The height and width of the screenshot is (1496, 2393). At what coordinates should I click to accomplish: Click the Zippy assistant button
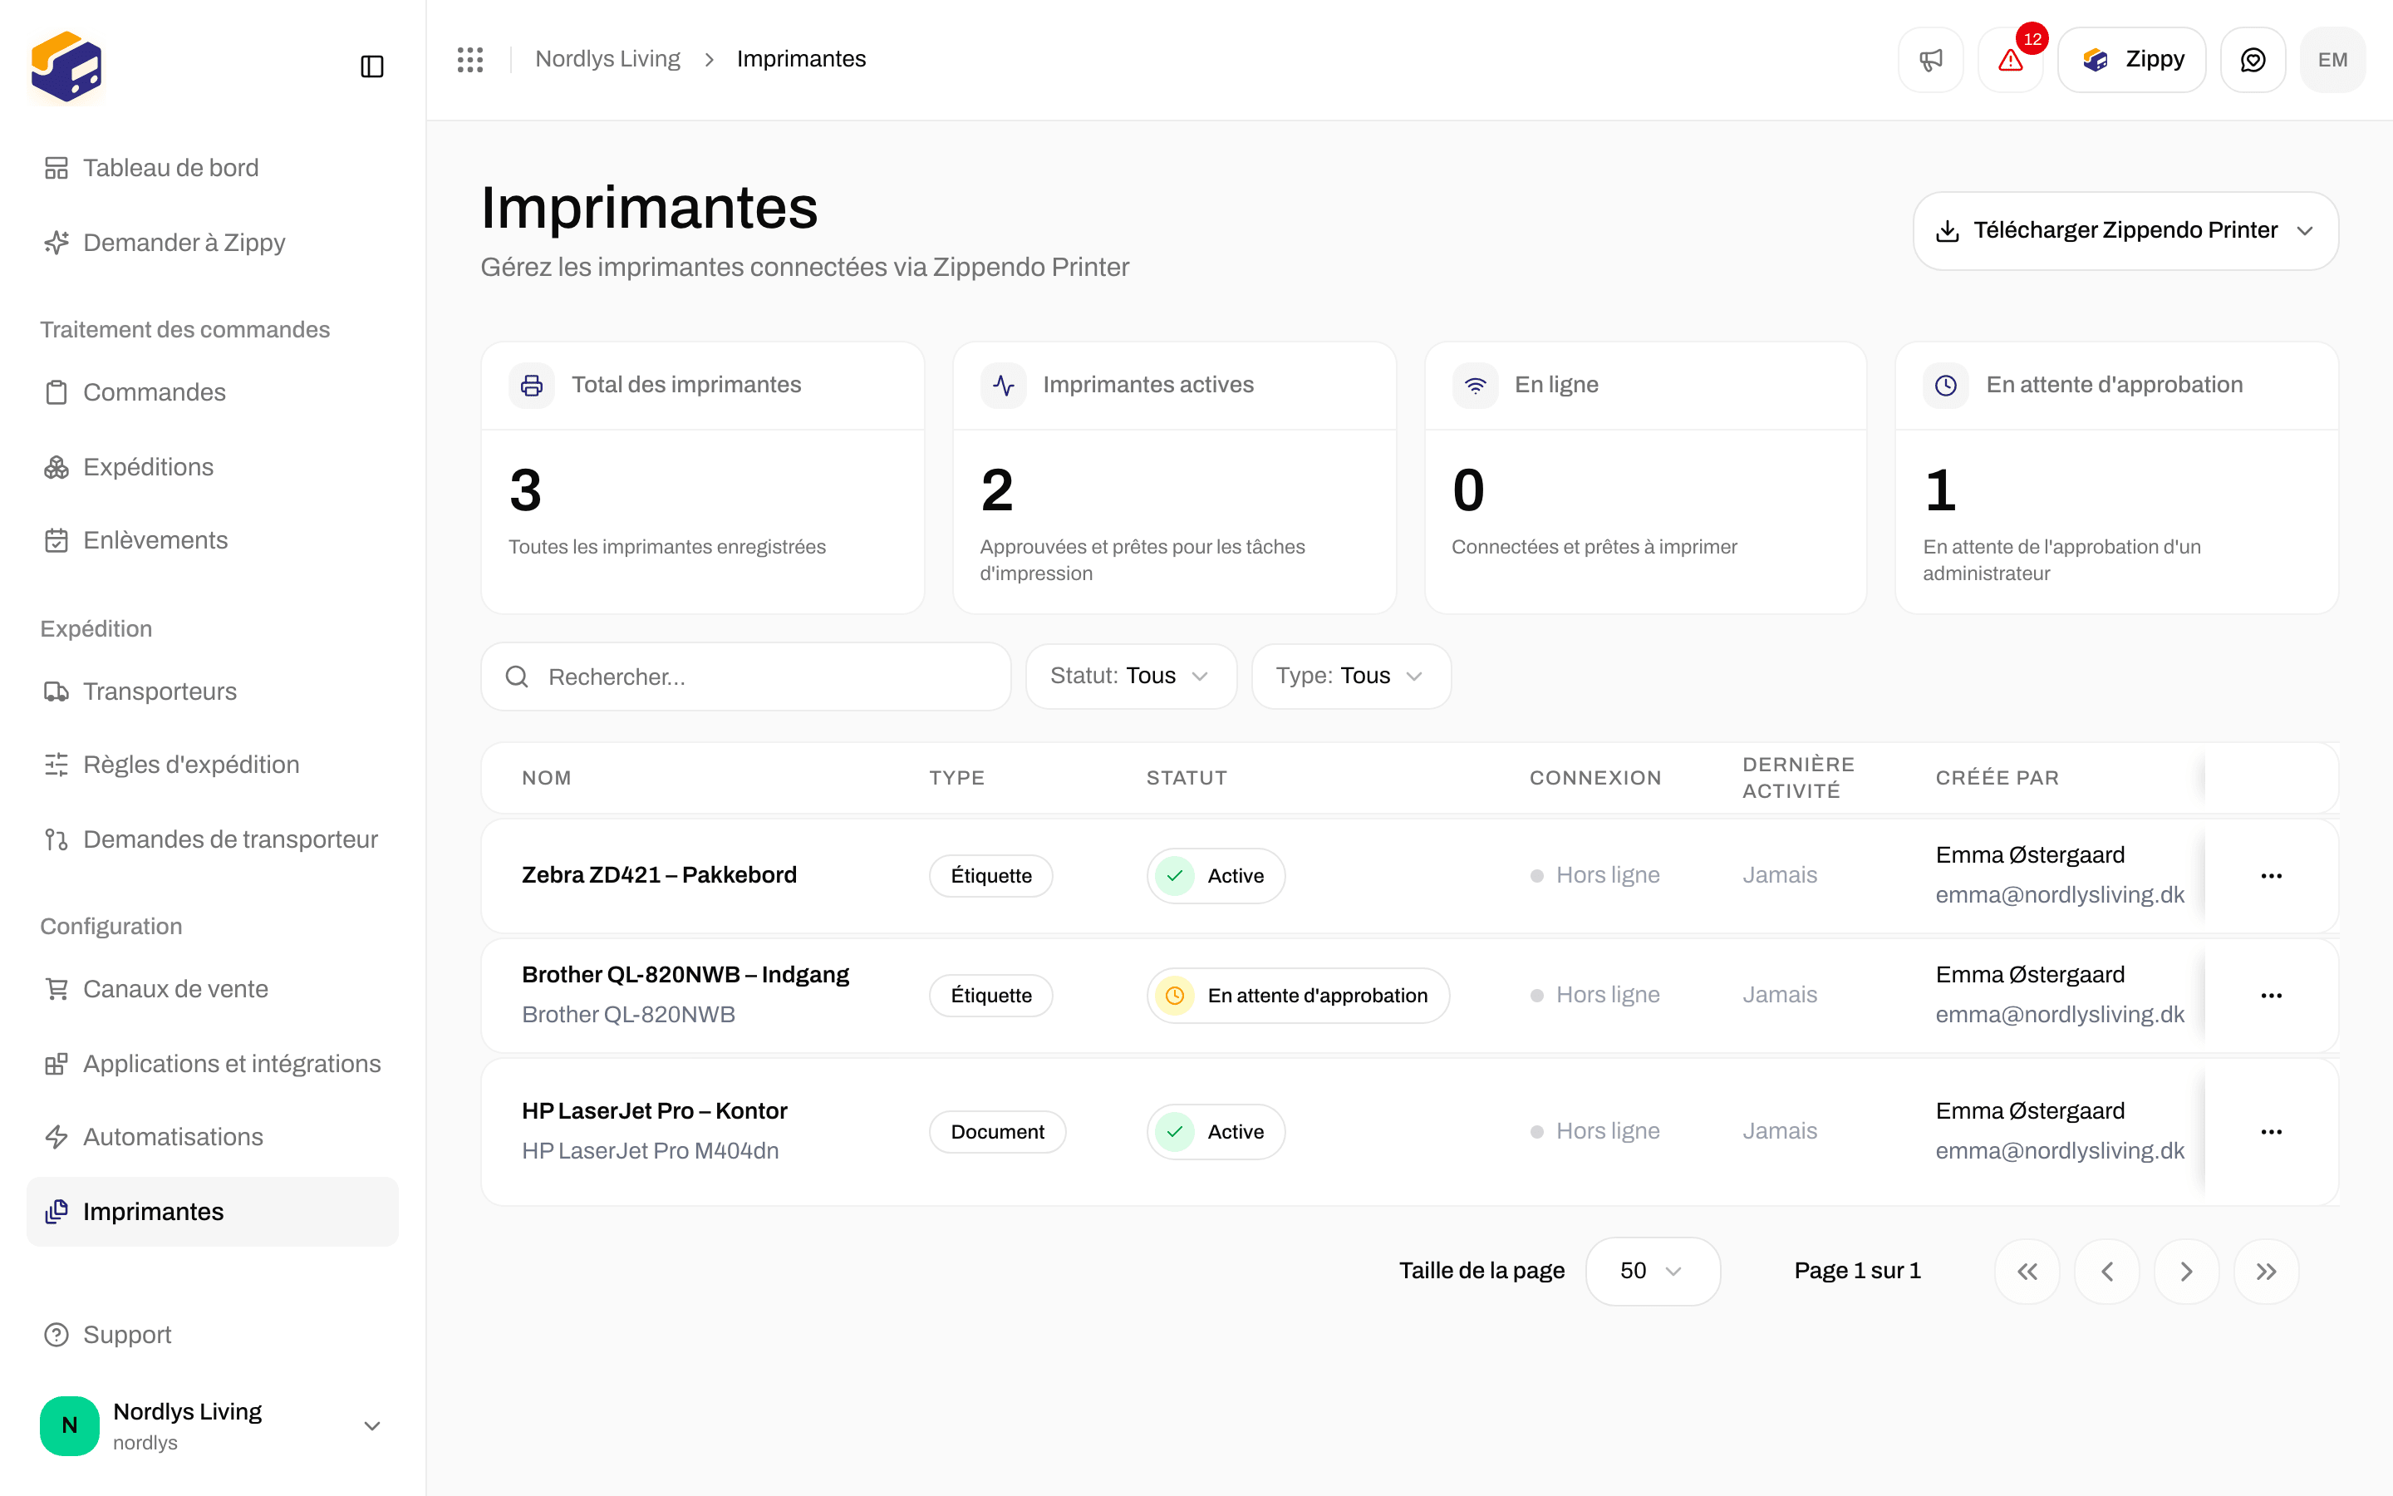point(2131,59)
